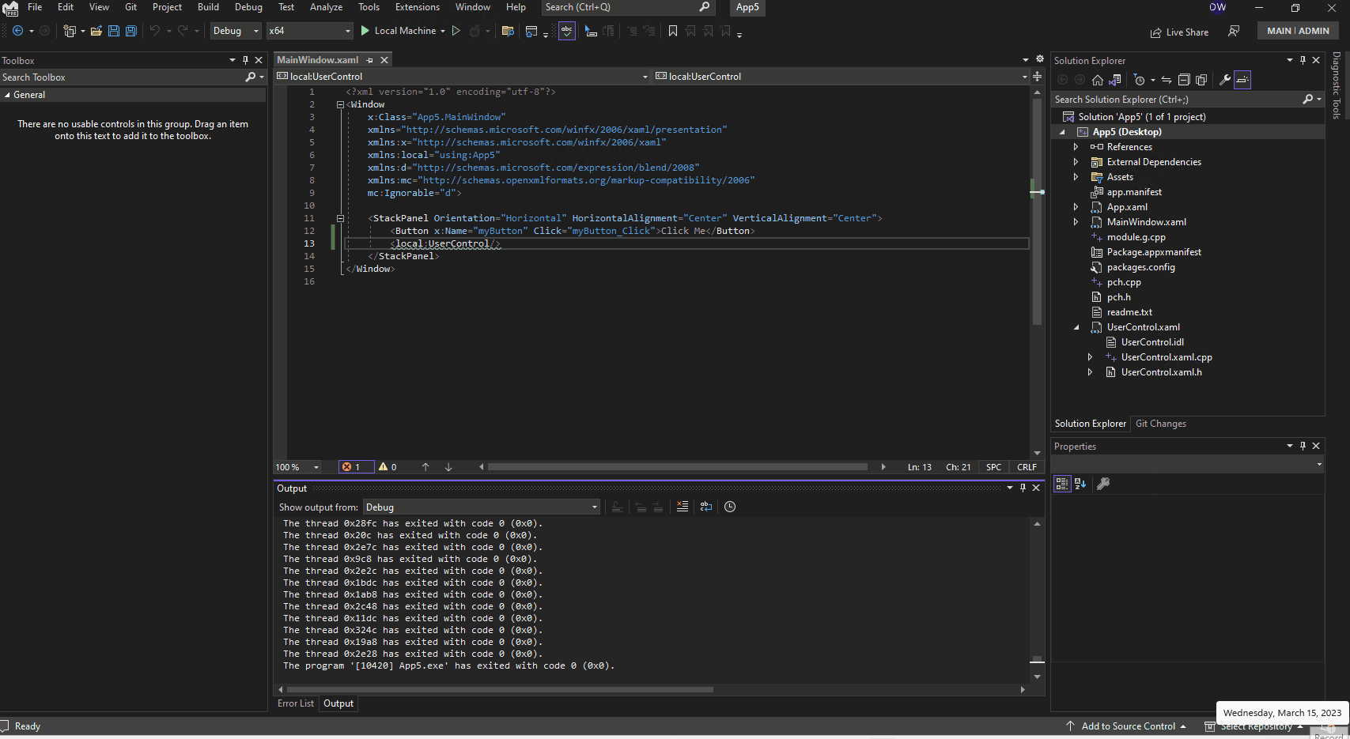The height and width of the screenshot is (739, 1350).
Task: Toggle Word Wrap in the Output pane
Action: click(706, 507)
